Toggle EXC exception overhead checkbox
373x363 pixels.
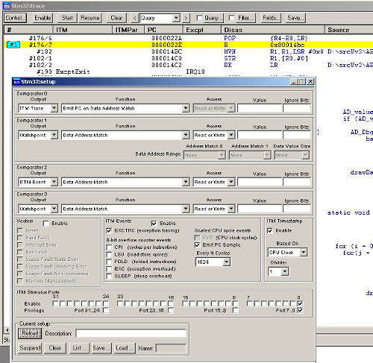109,269
